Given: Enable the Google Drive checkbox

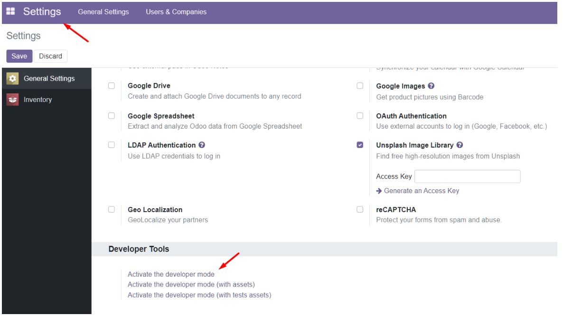Looking at the screenshot, I should (x=112, y=86).
